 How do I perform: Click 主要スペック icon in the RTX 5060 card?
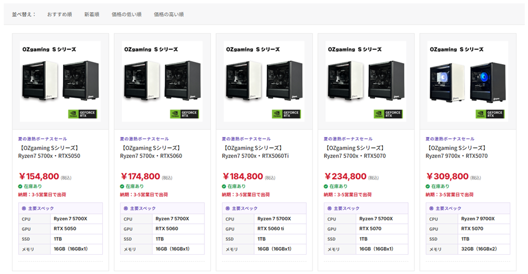125,208
